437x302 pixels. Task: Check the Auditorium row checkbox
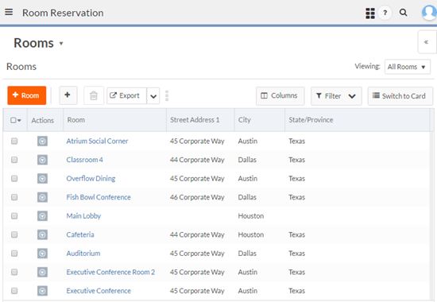tap(14, 254)
